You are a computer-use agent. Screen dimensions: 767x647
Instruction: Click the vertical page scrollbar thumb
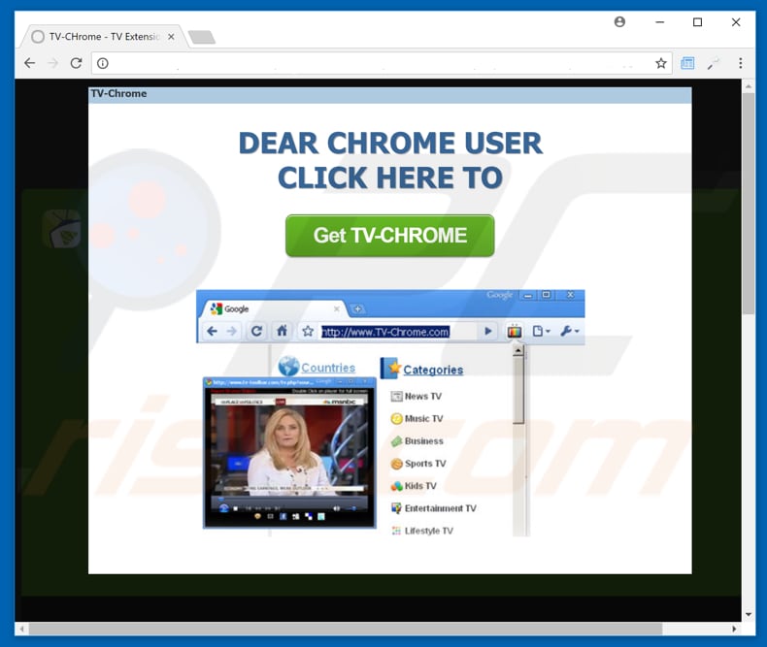click(x=749, y=204)
